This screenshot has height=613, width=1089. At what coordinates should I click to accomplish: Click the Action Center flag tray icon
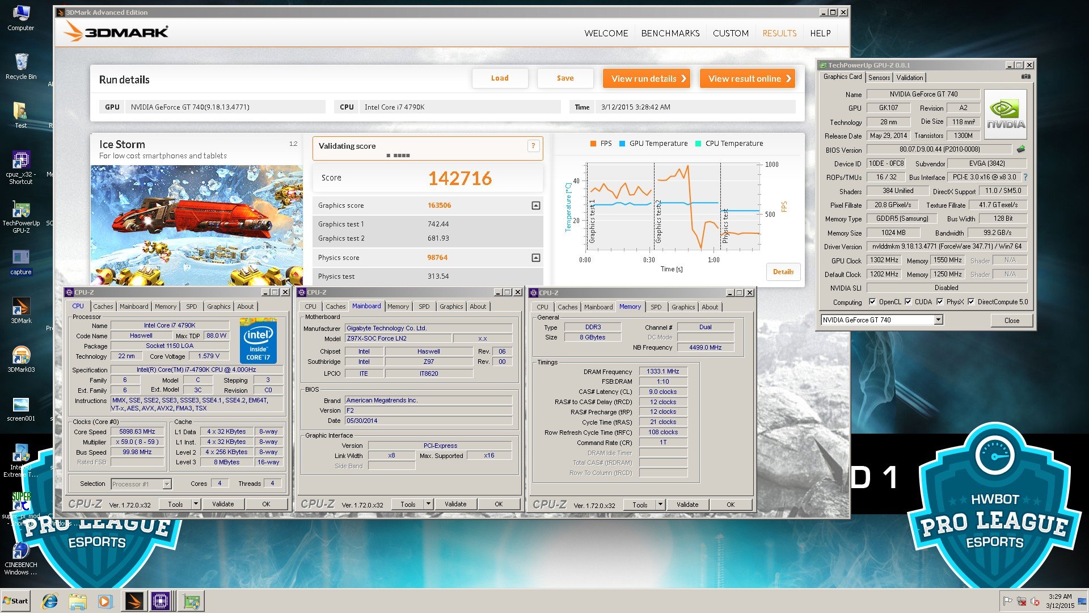(x=1008, y=601)
